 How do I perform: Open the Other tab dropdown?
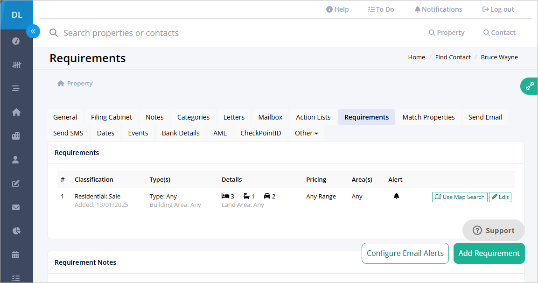[306, 133]
